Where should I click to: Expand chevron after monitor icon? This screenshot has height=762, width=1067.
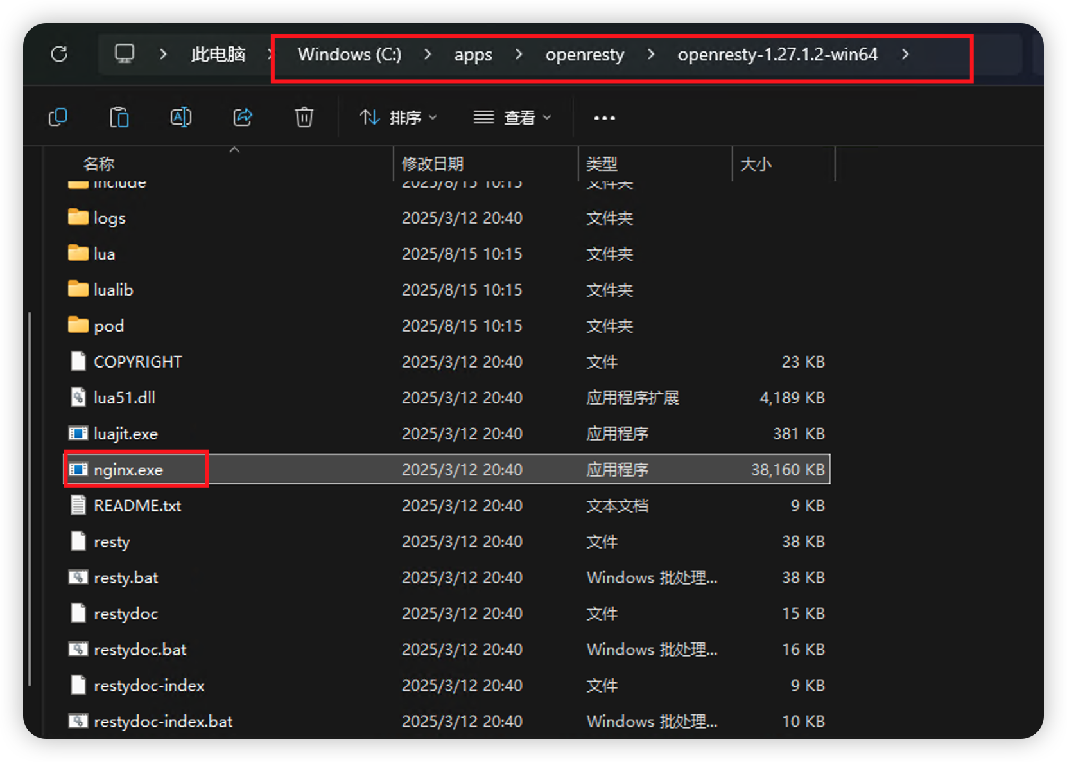pyautogui.click(x=163, y=55)
